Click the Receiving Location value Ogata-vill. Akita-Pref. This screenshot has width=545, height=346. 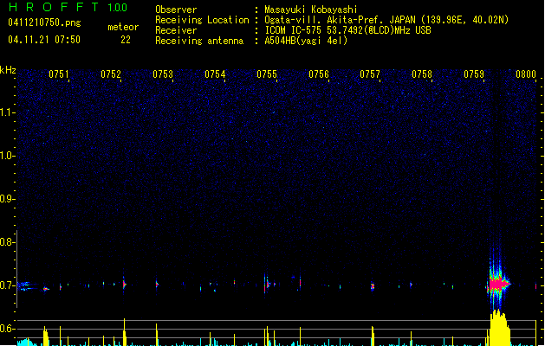pos(323,20)
